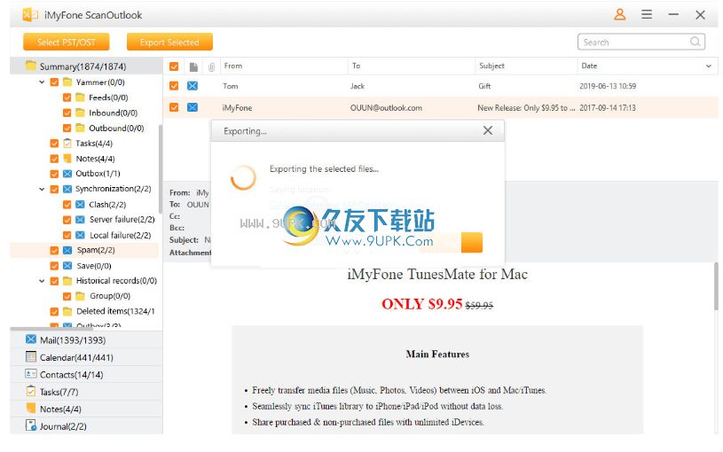Click the Synchronization mail folder icon
Viewport: 723px width, 452px height.
[67, 189]
